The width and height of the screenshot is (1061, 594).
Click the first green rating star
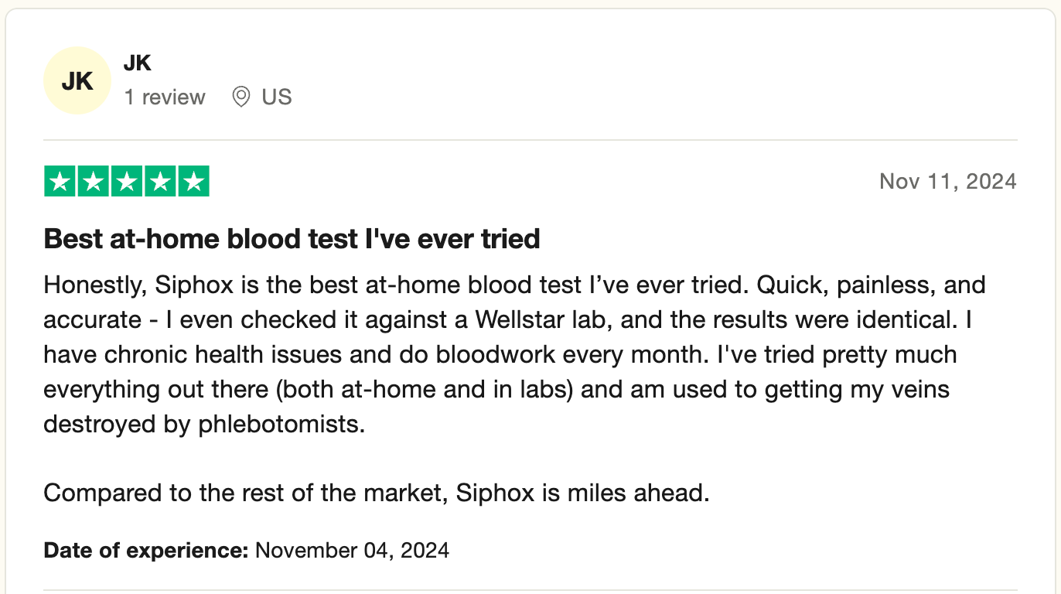click(x=60, y=182)
